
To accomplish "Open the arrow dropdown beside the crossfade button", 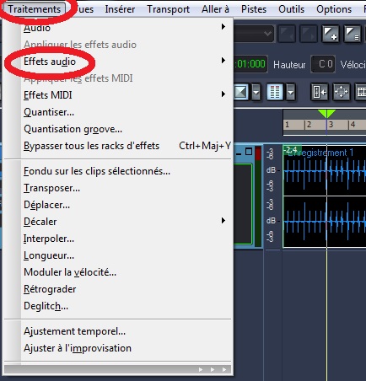I will pyautogui.click(x=256, y=92).
